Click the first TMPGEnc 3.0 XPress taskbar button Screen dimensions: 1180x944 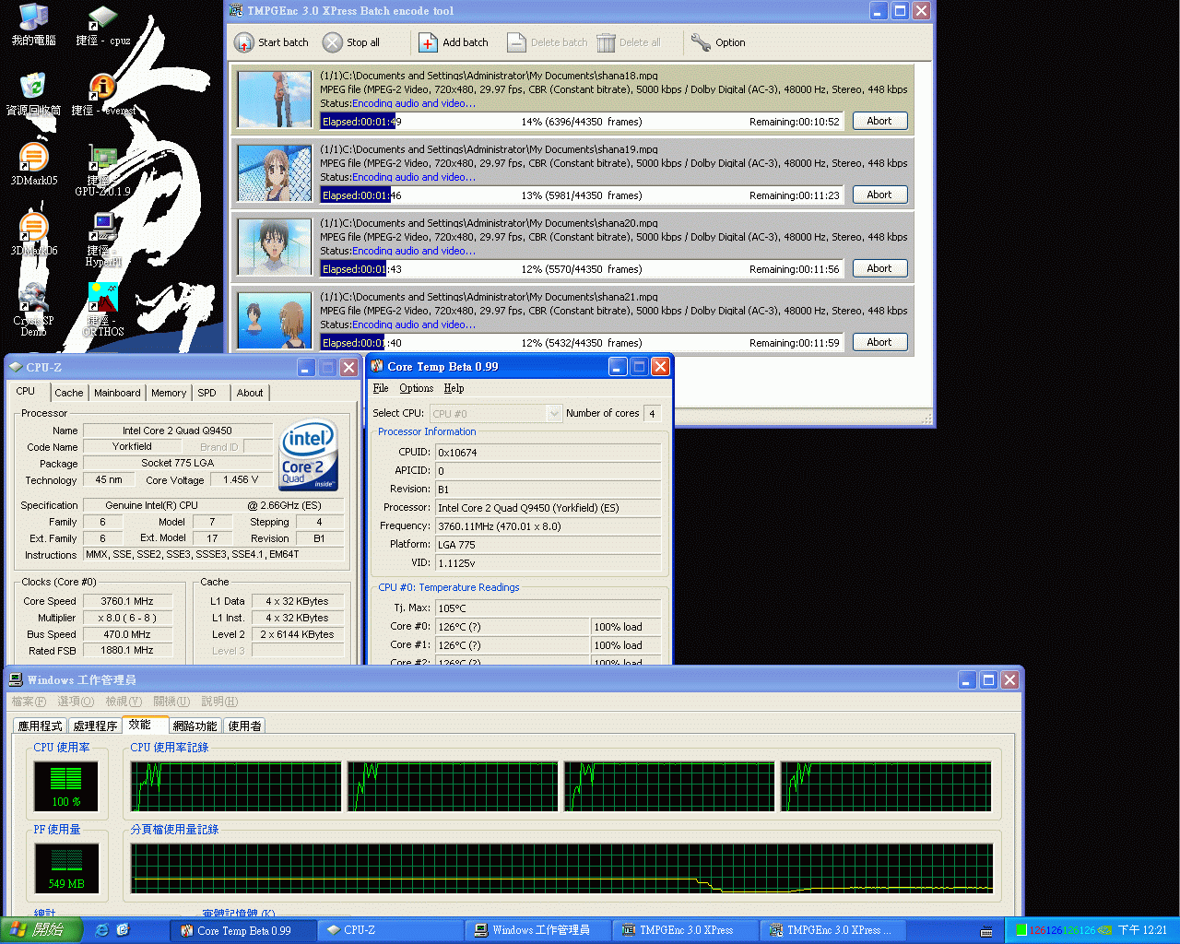click(x=685, y=930)
